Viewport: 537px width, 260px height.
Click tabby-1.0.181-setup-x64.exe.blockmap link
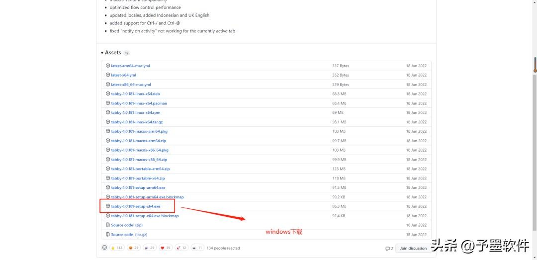tap(145, 216)
